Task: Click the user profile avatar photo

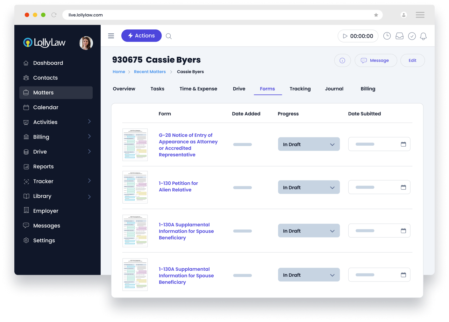Action: click(86, 43)
